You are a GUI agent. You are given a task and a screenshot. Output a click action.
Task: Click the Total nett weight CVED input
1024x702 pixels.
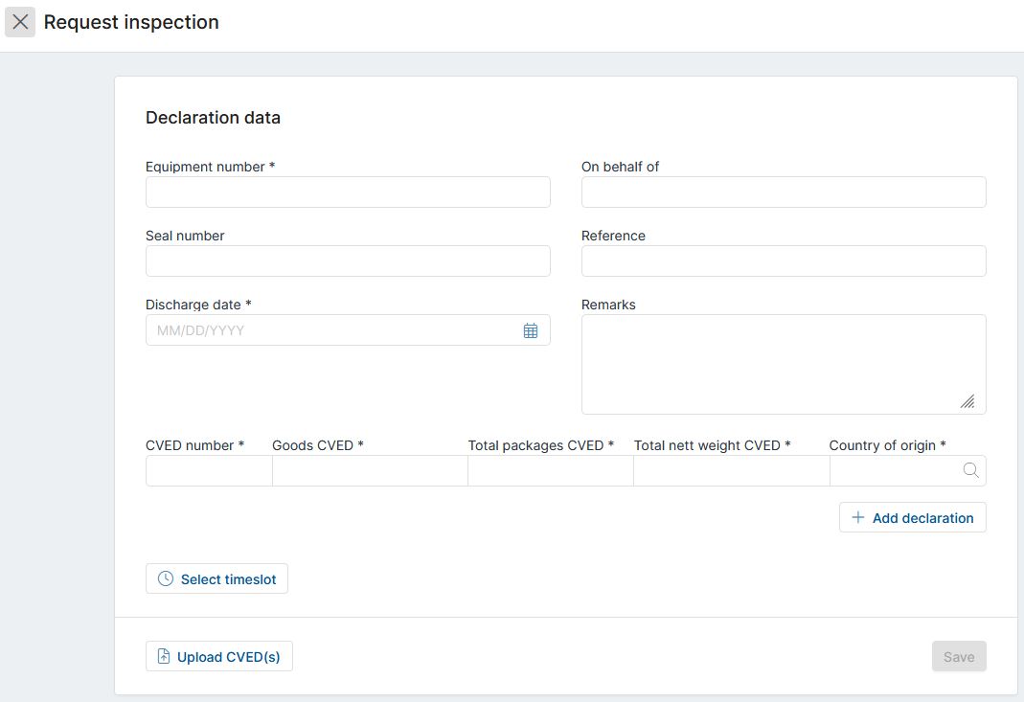point(731,471)
